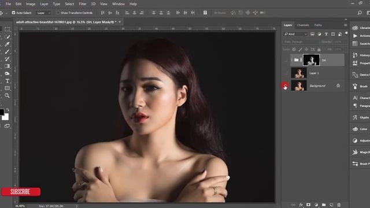Click the lock position icon
370x208 pixels.
pyautogui.click(x=306, y=50)
